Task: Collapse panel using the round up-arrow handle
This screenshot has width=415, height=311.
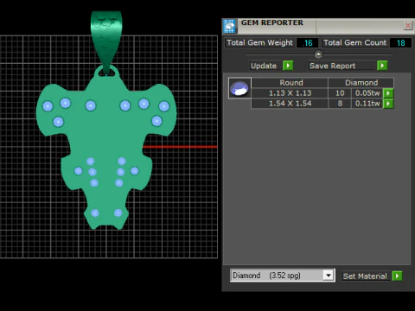Action: point(318,54)
